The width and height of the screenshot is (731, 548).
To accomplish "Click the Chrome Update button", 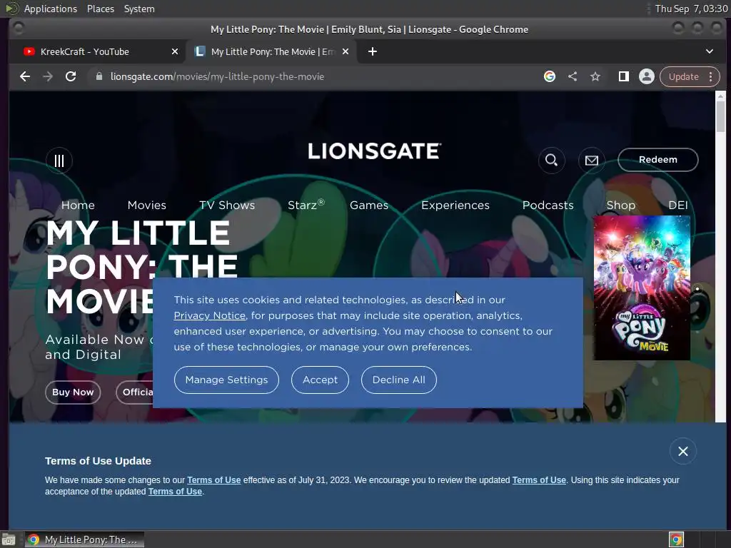I will coord(684,76).
